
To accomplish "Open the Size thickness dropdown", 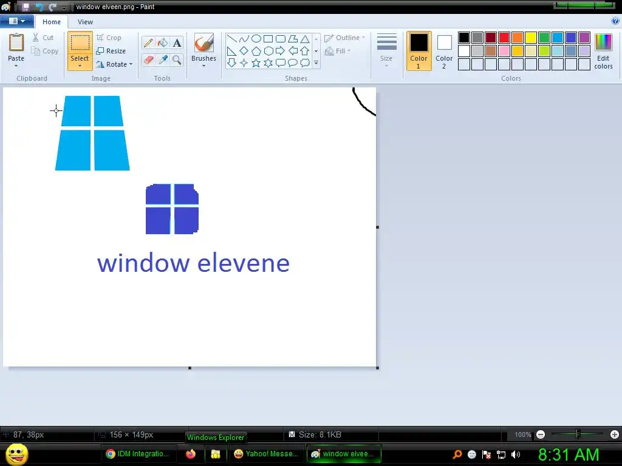I will coord(386,51).
